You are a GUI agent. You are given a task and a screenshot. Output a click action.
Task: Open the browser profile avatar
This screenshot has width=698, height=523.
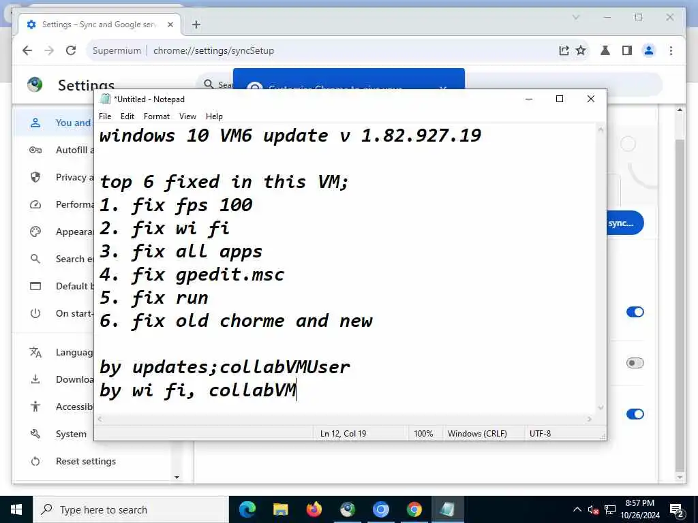(x=649, y=50)
